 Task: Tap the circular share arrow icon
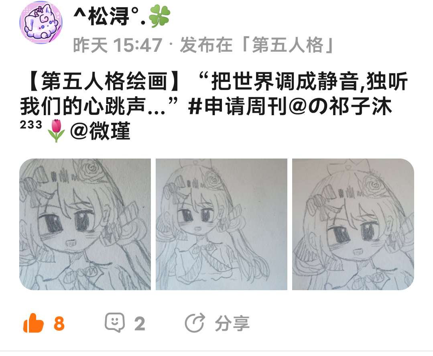(195, 323)
